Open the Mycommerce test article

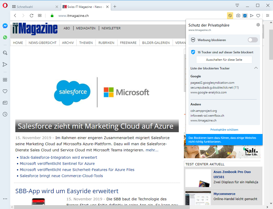tap(224, 194)
